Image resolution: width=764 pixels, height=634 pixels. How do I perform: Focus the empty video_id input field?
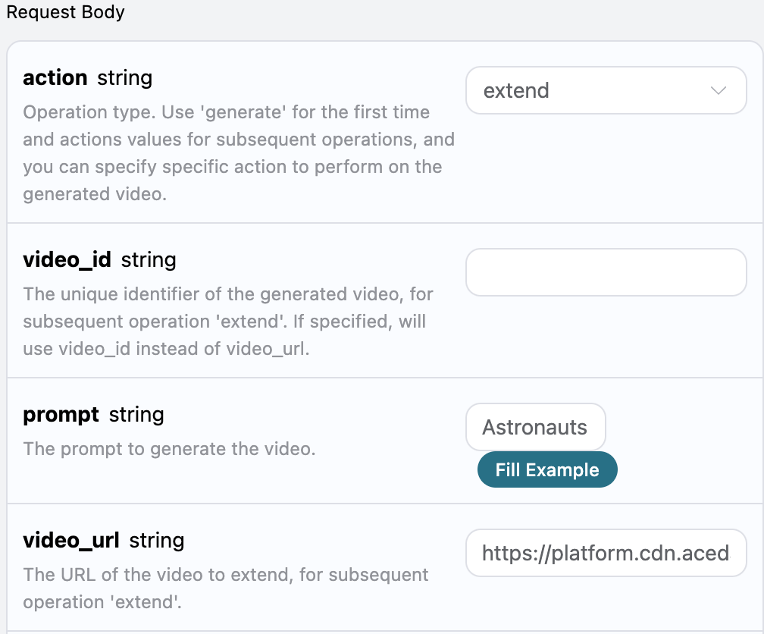(x=606, y=272)
